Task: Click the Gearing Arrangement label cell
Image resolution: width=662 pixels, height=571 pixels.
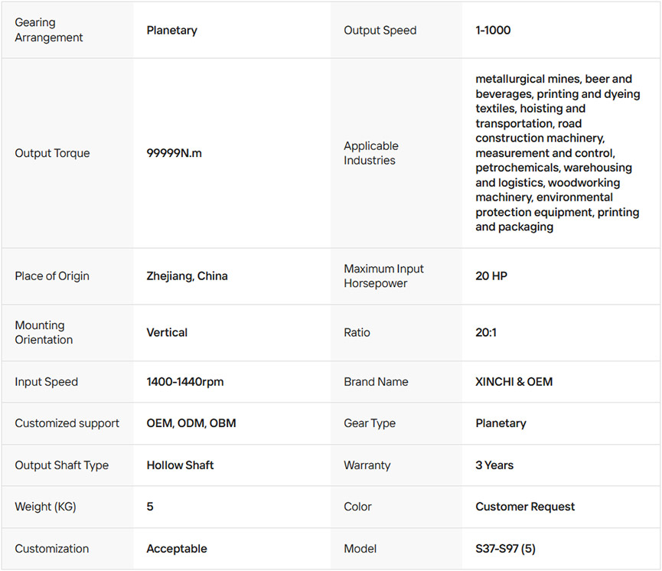Action: 49,31
